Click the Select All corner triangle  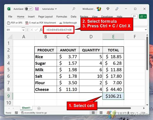click(x=10, y=37)
